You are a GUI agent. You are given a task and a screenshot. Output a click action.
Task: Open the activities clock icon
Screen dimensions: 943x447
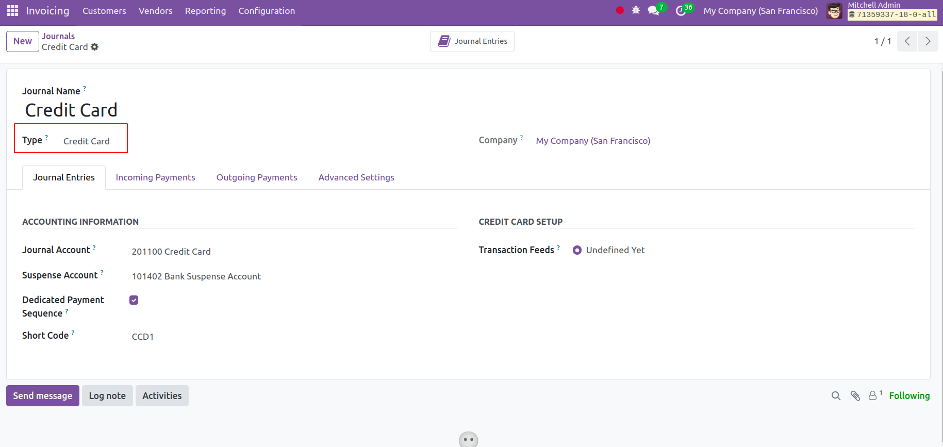click(681, 11)
